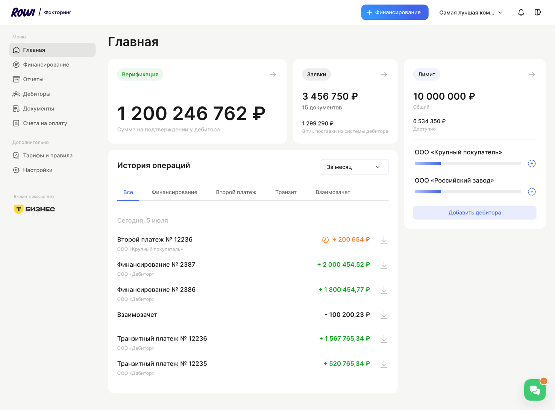Switch to the Второй платеж tab
The height and width of the screenshot is (410, 555).
tap(236, 192)
